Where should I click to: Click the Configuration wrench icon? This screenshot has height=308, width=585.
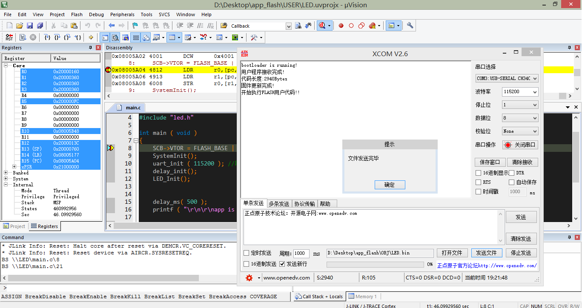[410, 26]
